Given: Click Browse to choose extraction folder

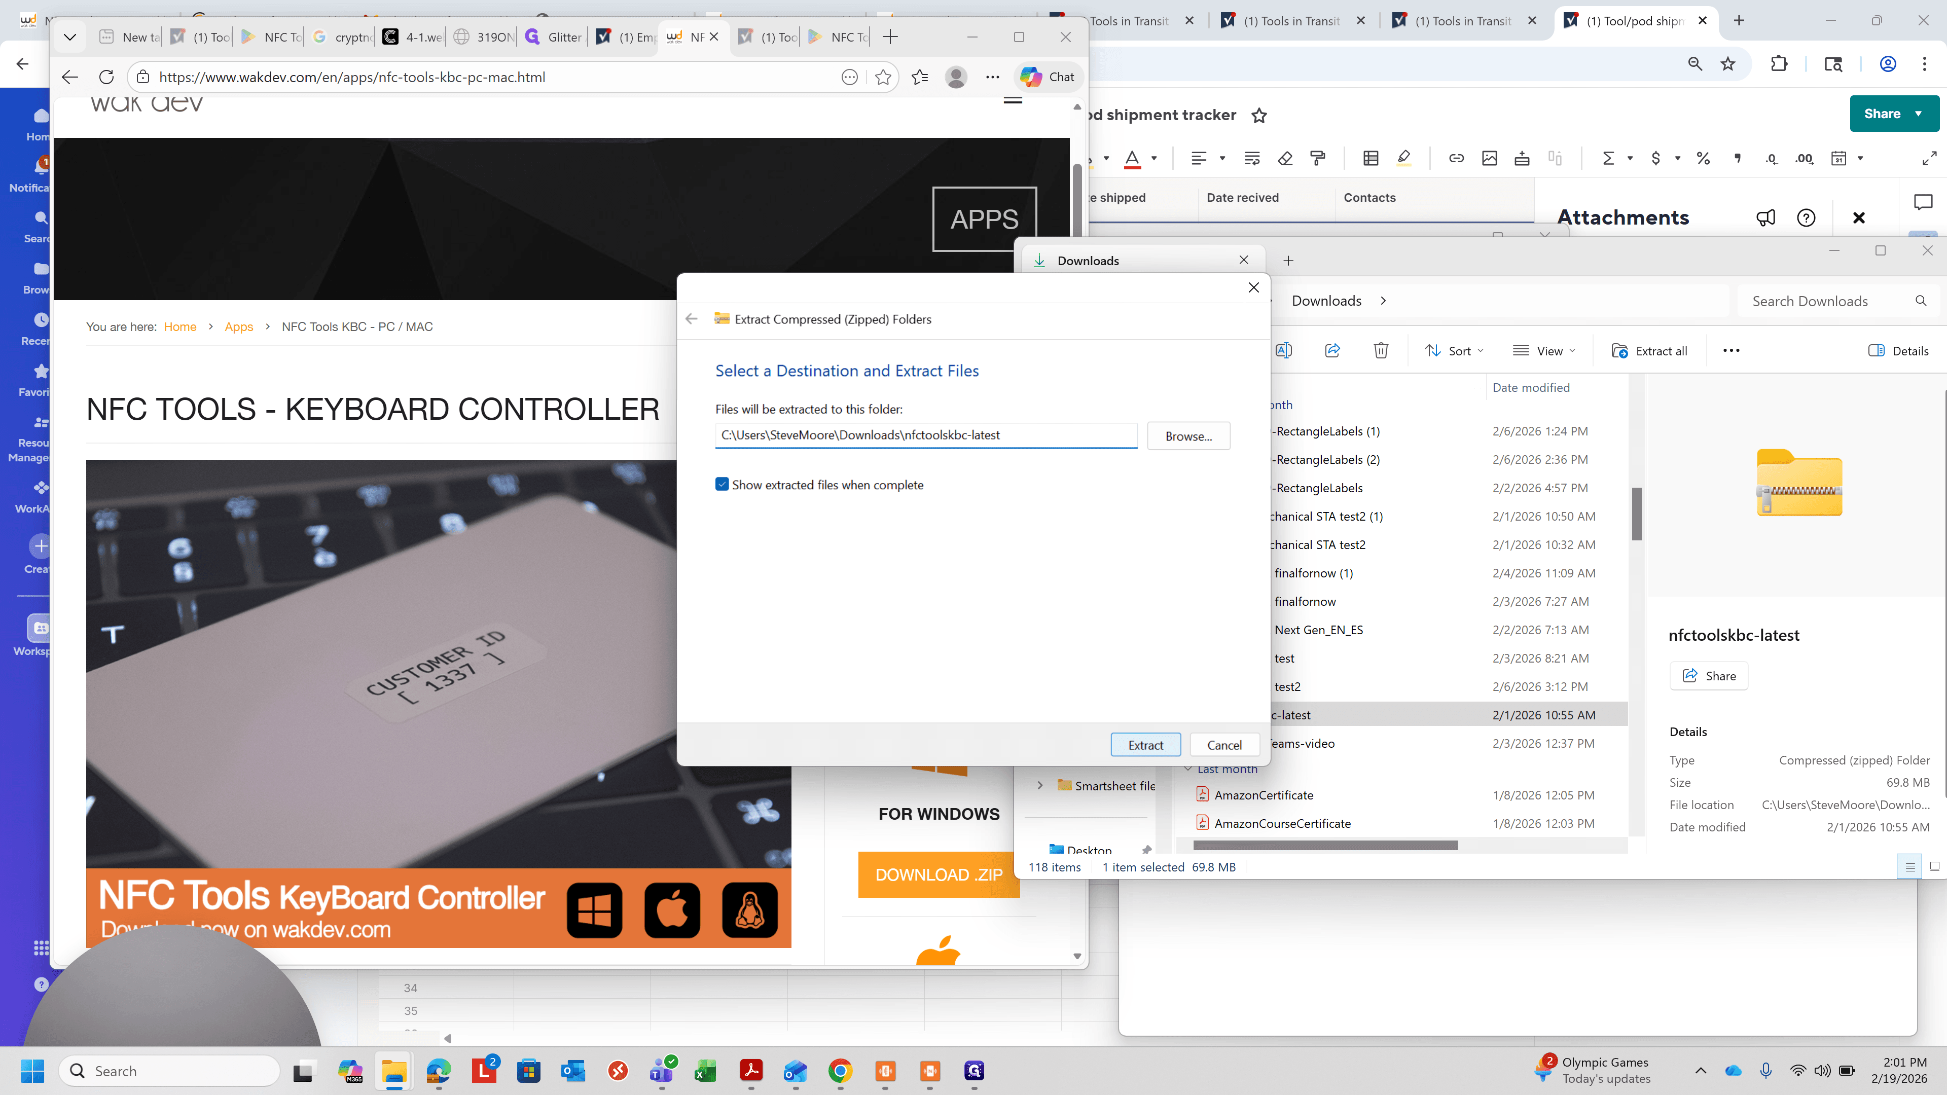Looking at the screenshot, I should coord(1188,436).
